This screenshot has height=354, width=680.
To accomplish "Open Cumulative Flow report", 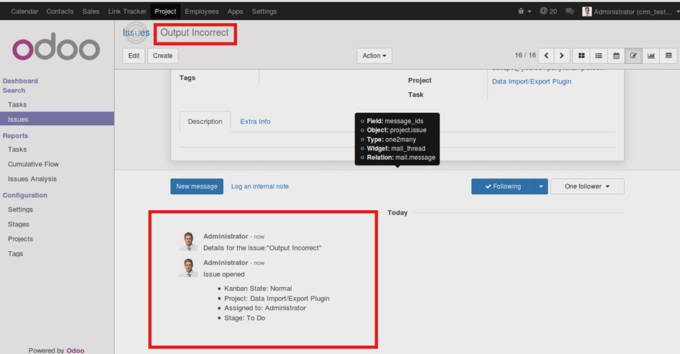I will pos(33,164).
